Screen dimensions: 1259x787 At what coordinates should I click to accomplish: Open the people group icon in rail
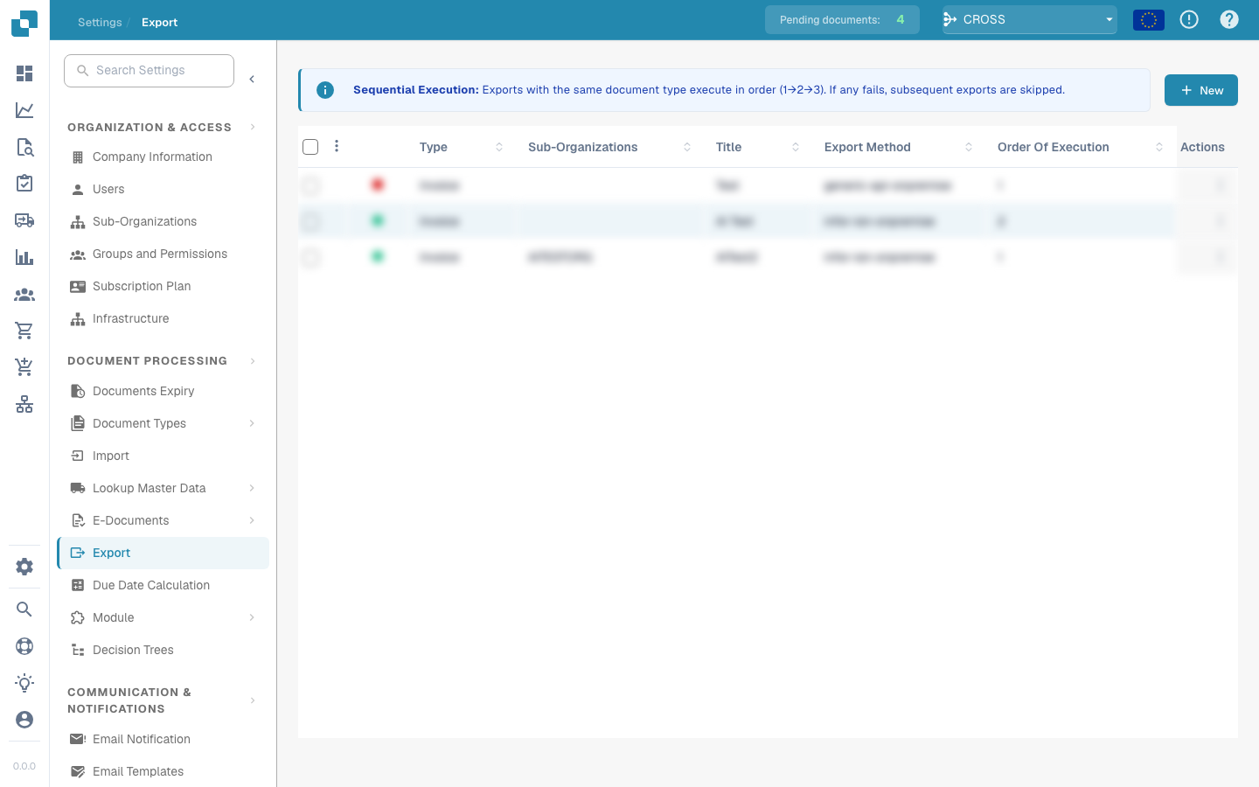[x=24, y=295]
